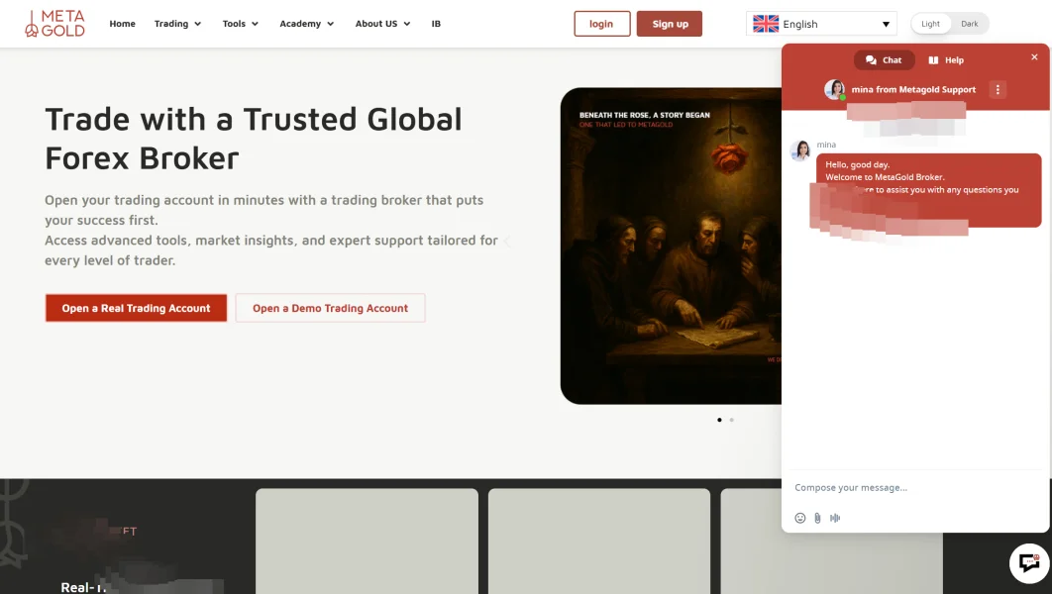Click the UK flag icon
The width and height of the screenshot is (1052, 594).
click(x=766, y=24)
